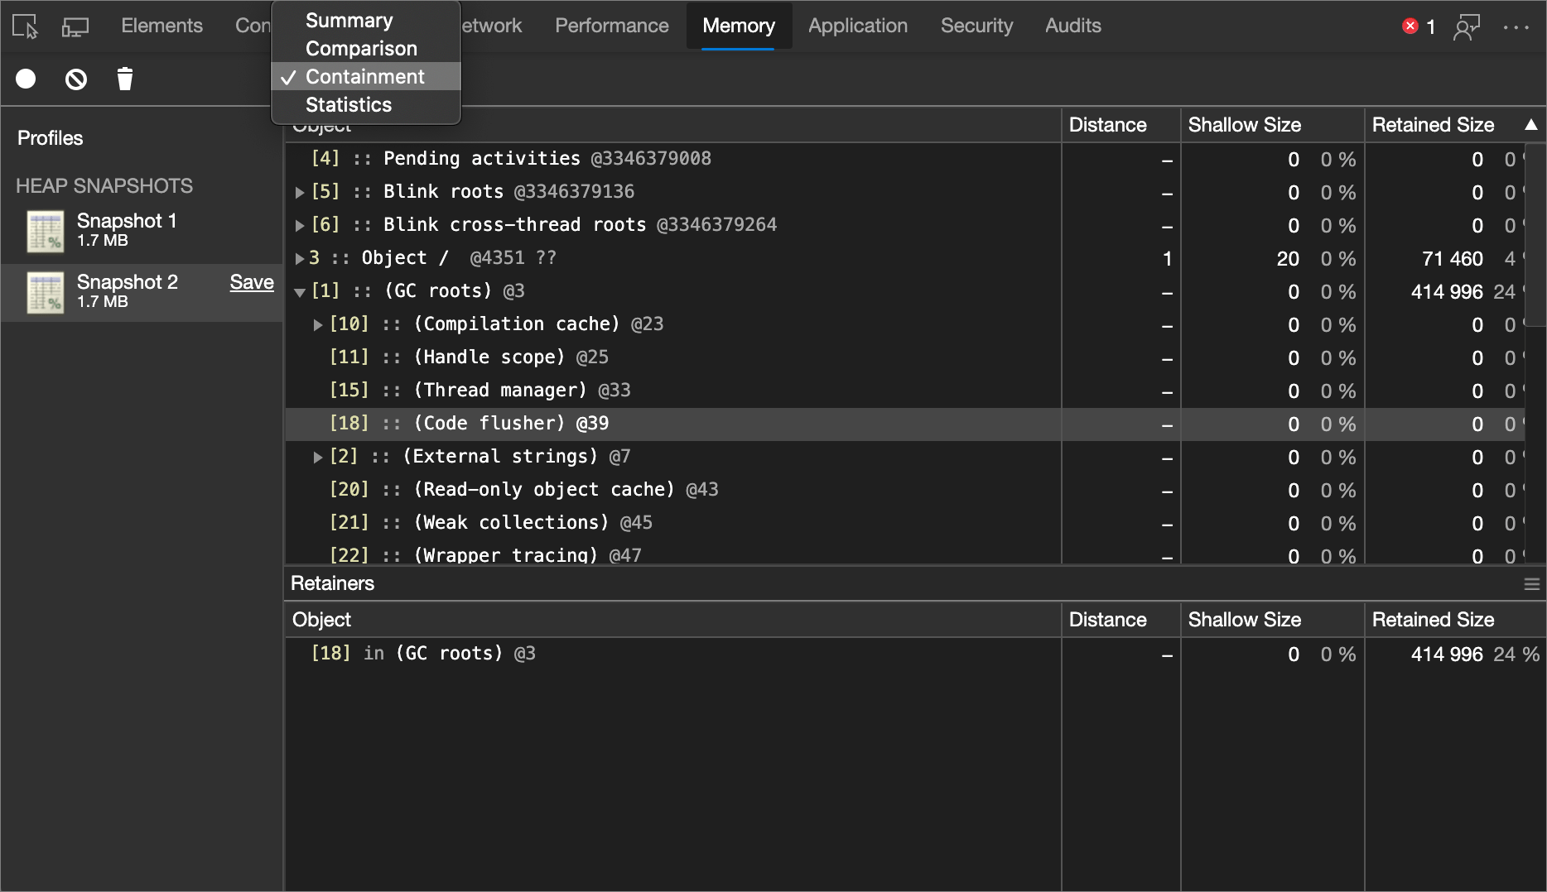Click the record heap snapshot icon

(x=26, y=79)
